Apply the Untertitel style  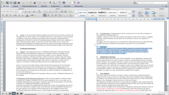[112, 13]
